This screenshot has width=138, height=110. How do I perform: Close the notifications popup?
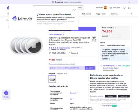pos(74,10)
